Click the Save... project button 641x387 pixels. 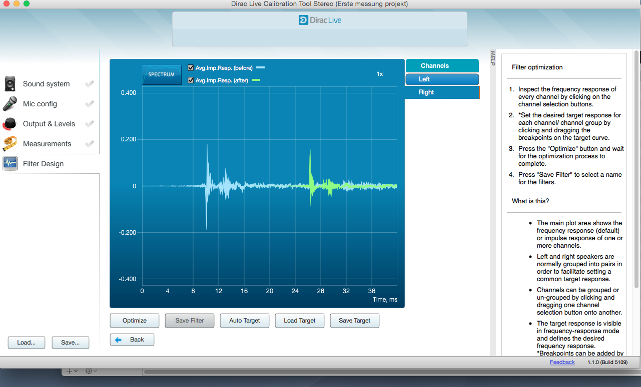click(x=71, y=343)
